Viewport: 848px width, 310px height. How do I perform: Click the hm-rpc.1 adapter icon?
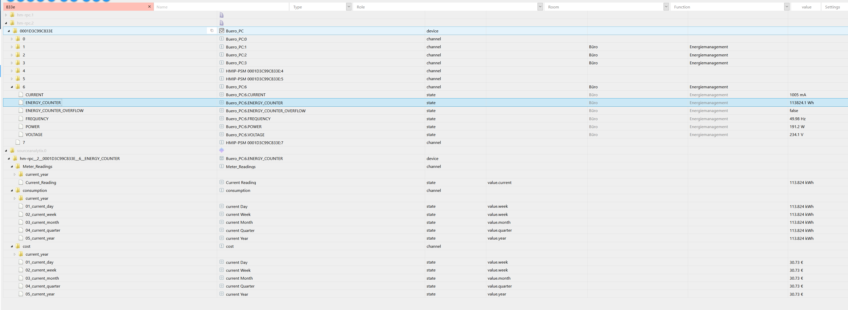[x=221, y=15]
